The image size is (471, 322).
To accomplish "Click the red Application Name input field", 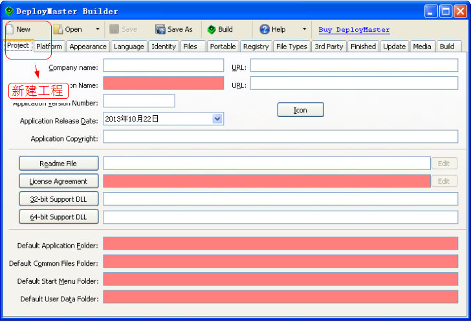I will click(164, 83).
